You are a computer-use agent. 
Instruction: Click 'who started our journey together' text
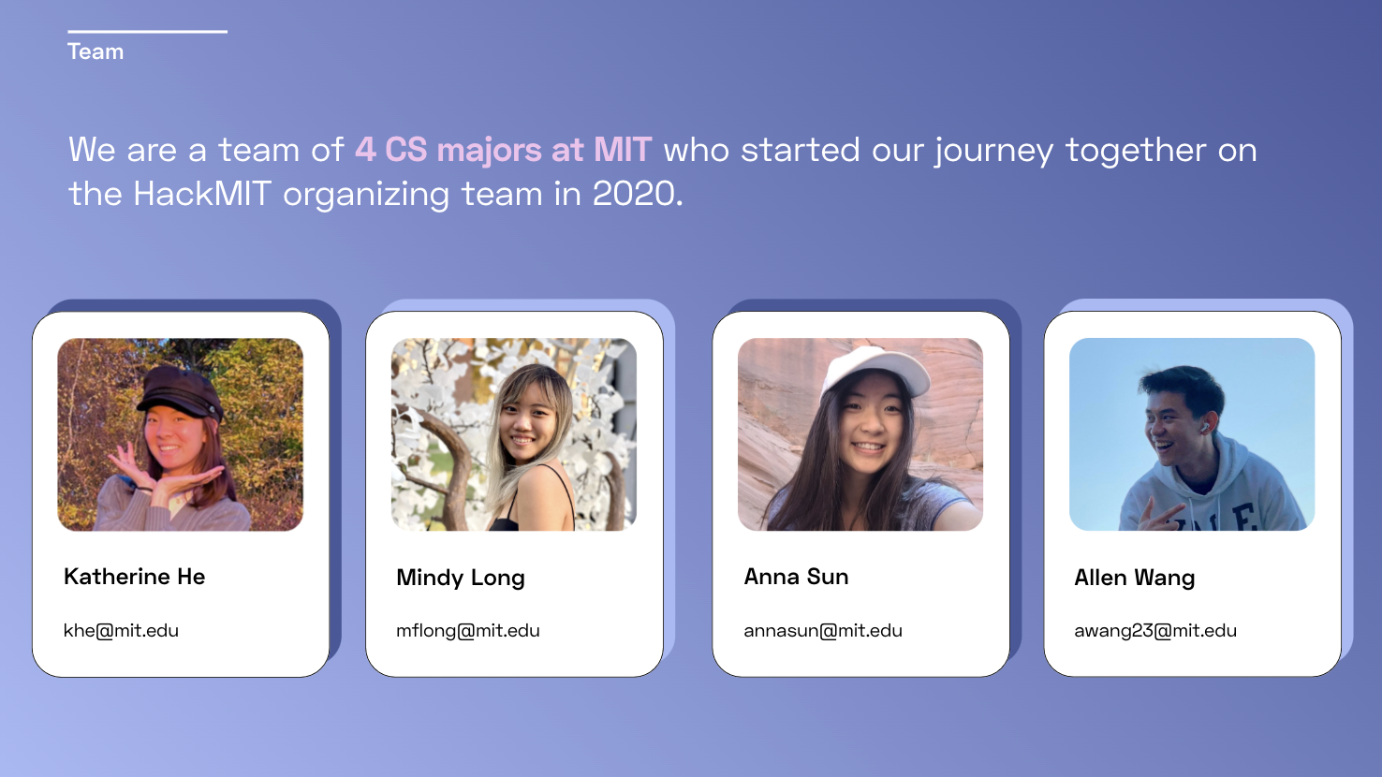[x=934, y=150]
